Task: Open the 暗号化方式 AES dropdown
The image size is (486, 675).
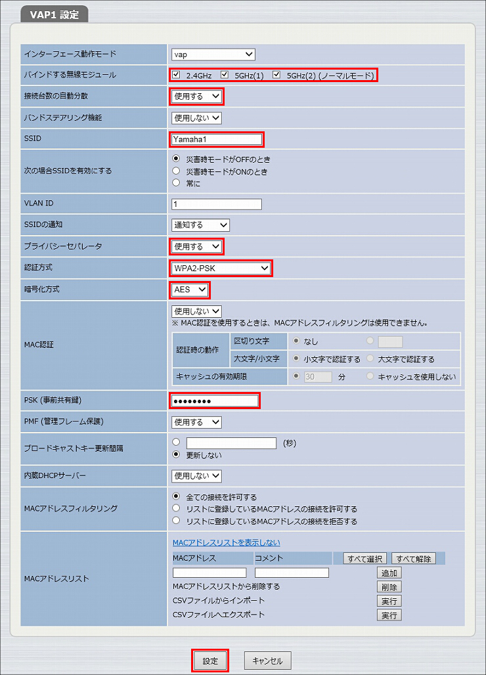Action: coord(189,290)
